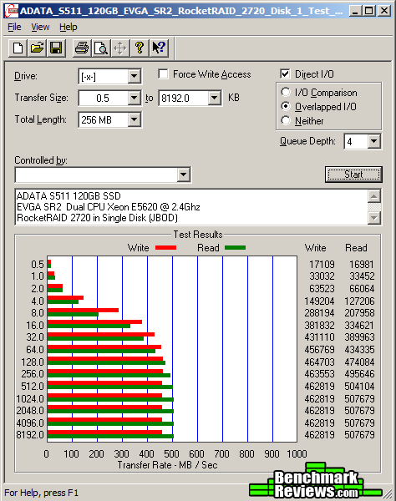This screenshot has width=396, height=501.
Task: Click write value 149204 for 4.0 KB
Action: pos(319,301)
